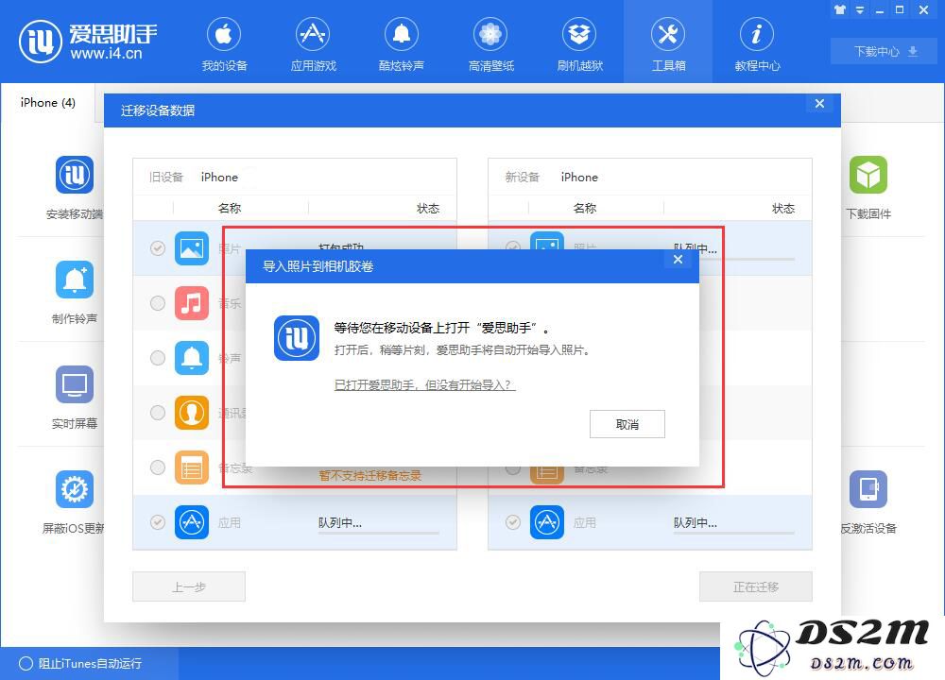Viewport: 945px width, 680px height.
Task: Open the 制作铃声 ringtone maker tool
Action: [74, 293]
